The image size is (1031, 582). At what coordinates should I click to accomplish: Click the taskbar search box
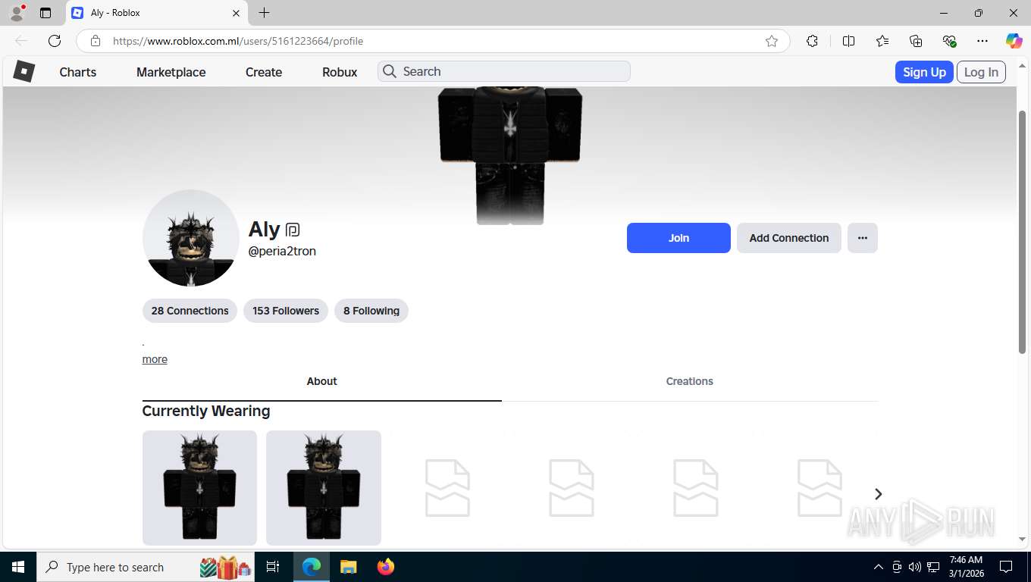click(x=146, y=567)
